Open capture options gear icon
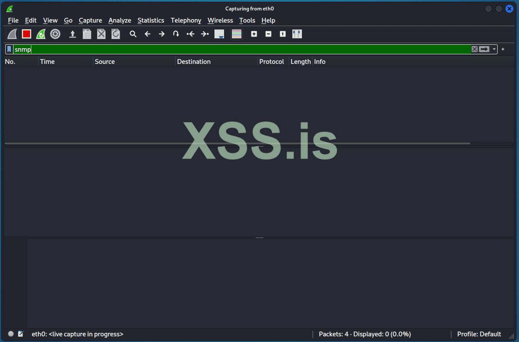 point(55,34)
